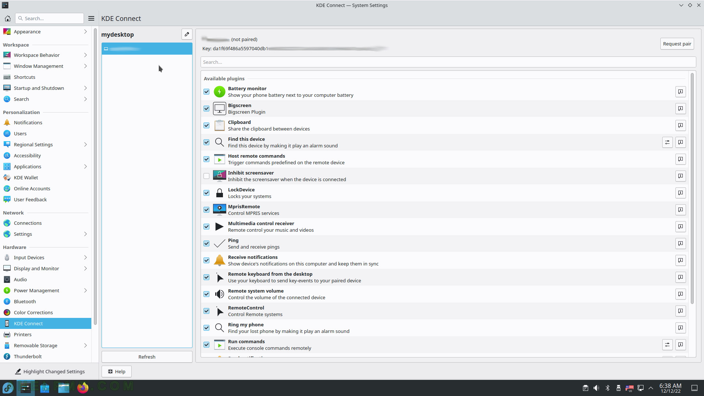Click the clock showing 6:38 AM

(x=670, y=388)
